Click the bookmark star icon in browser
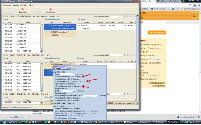Screen dimensions: 201x125 [x=190, y=5]
